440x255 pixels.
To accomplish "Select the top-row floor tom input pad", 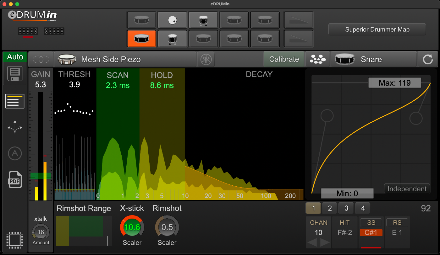I will tap(203, 20).
